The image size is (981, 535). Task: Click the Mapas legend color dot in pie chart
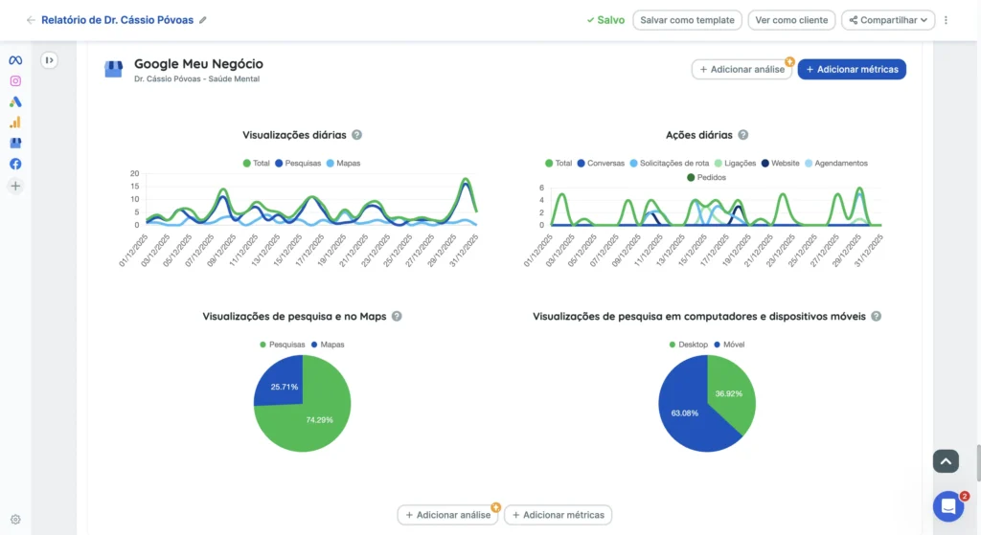(x=314, y=345)
